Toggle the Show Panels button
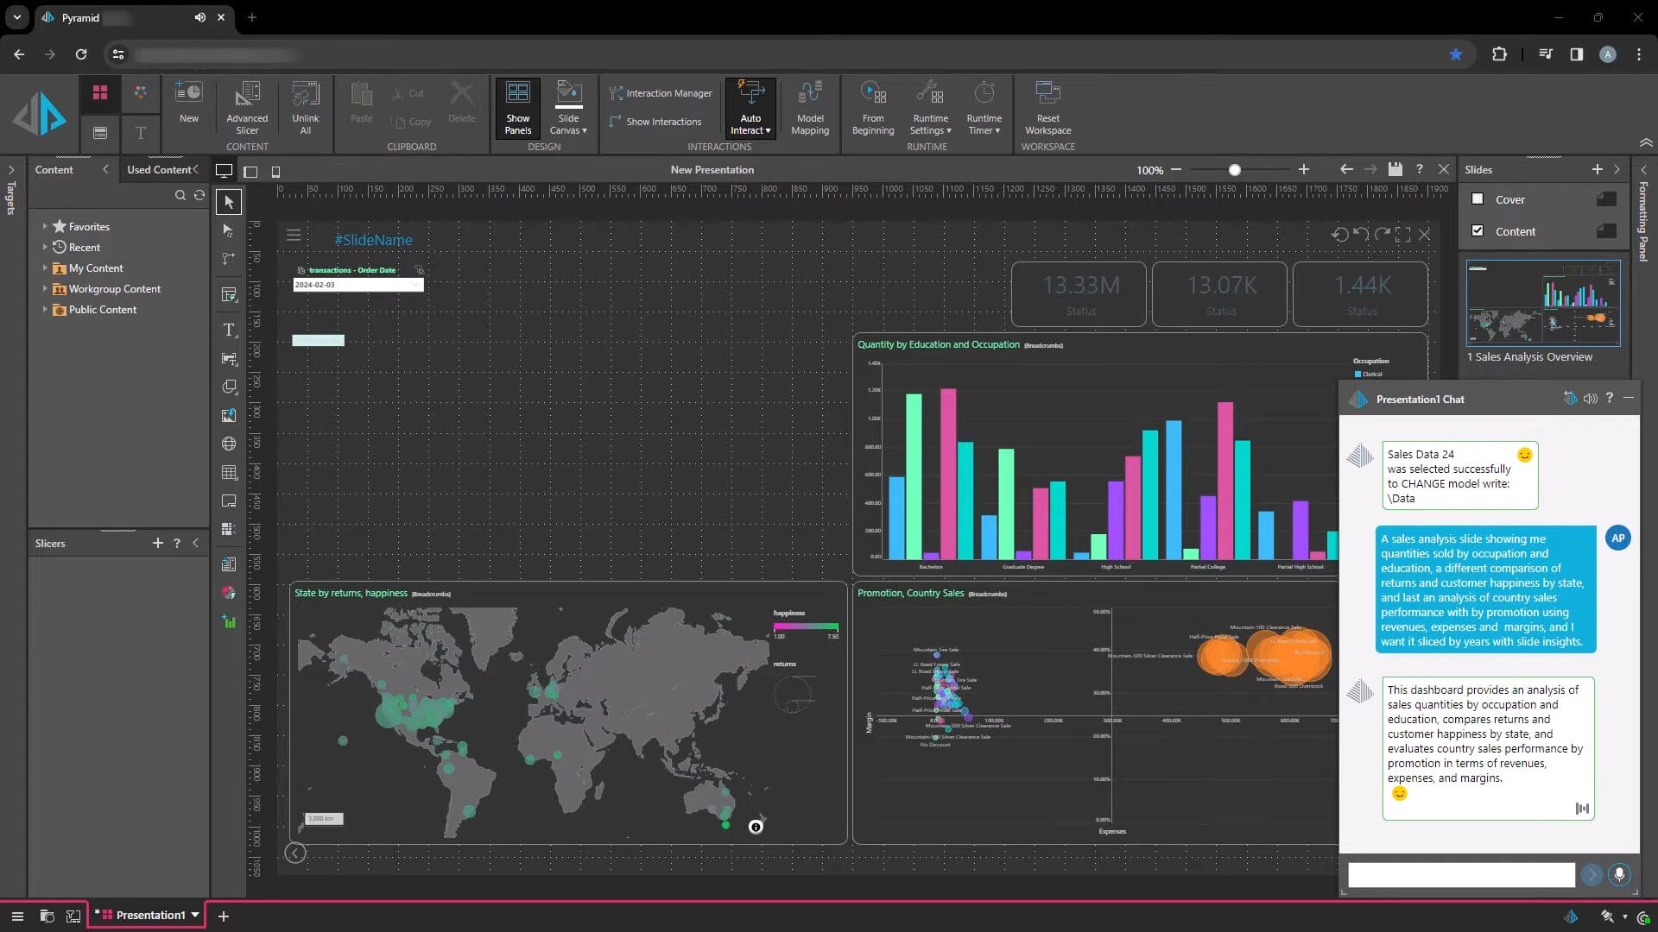Viewport: 1658px width, 932px height. click(x=517, y=106)
